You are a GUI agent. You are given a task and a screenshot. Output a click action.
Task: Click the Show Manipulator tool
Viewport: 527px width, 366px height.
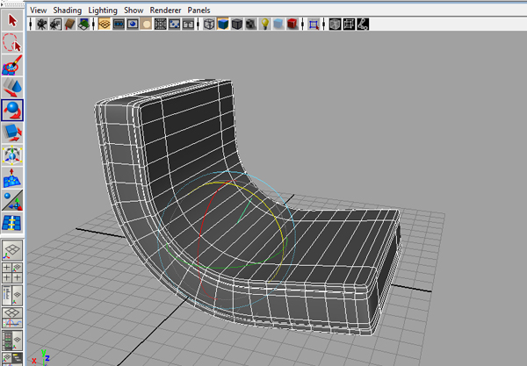click(x=12, y=201)
